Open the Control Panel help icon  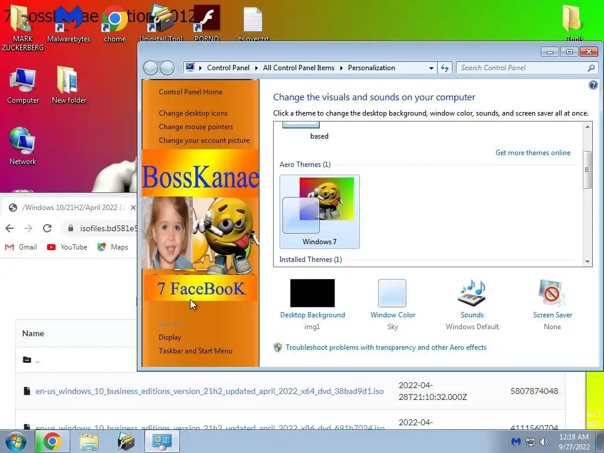point(593,85)
